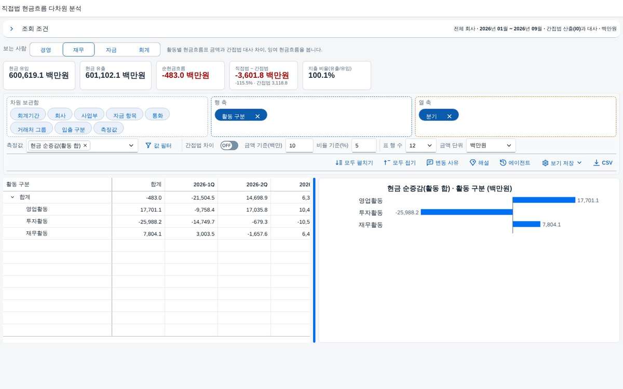Switch to the 자금 viewer tab

click(111, 50)
